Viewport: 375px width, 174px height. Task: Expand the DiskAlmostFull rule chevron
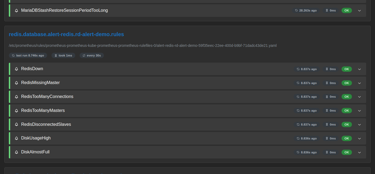pyautogui.click(x=359, y=152)
